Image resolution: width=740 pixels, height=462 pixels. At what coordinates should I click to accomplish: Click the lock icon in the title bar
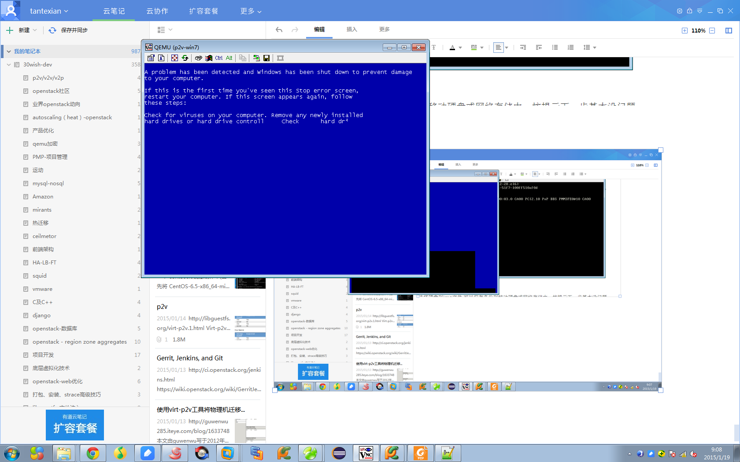coord(689,11)
